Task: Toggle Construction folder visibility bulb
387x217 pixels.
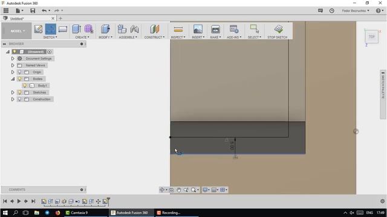Action: click(x=19, y=99)
